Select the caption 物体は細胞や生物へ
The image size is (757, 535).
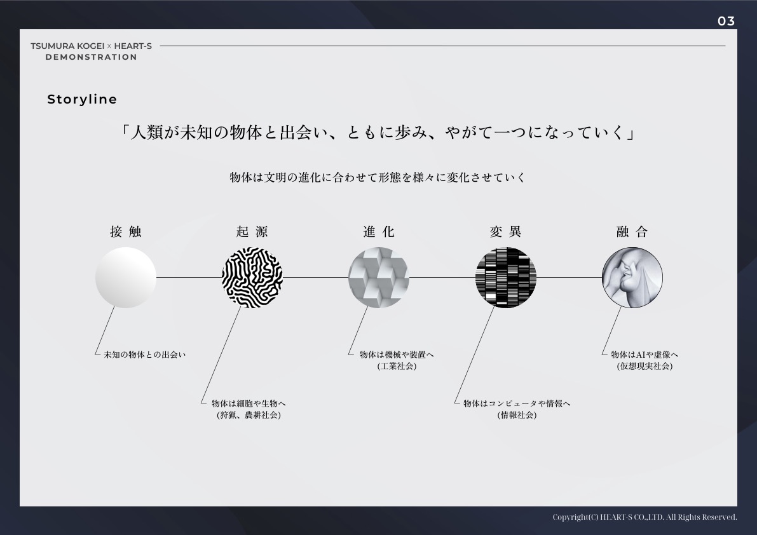click(x=249, y=403)
